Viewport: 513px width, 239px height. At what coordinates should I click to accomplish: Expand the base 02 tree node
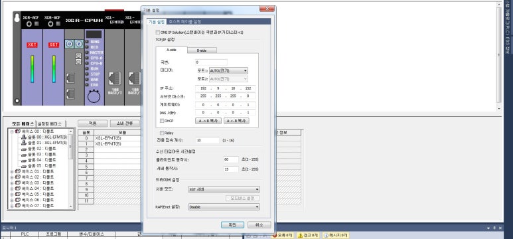coord(12,177)
